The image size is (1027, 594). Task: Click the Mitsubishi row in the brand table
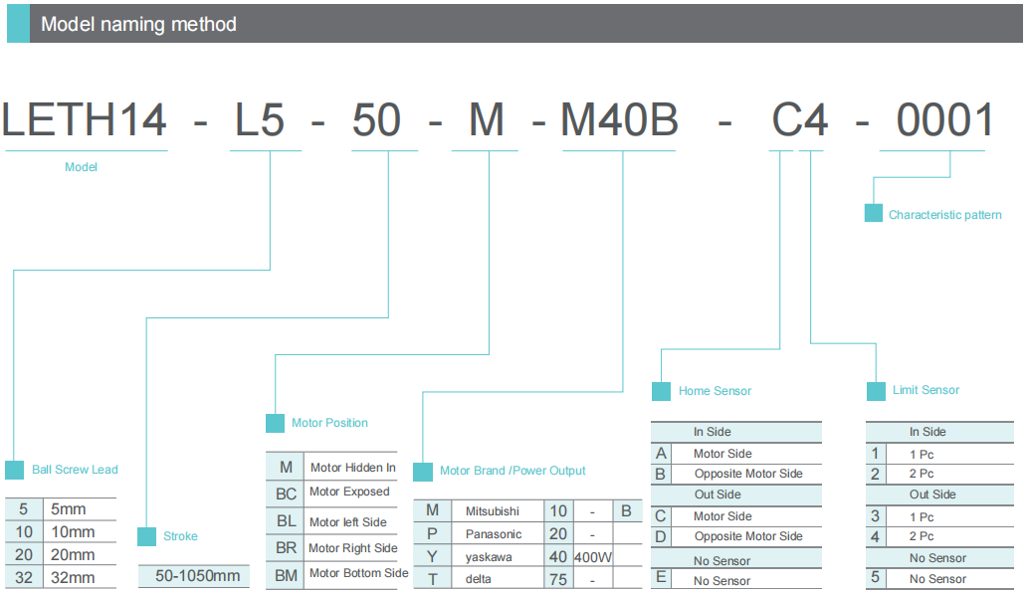(493, 511)
